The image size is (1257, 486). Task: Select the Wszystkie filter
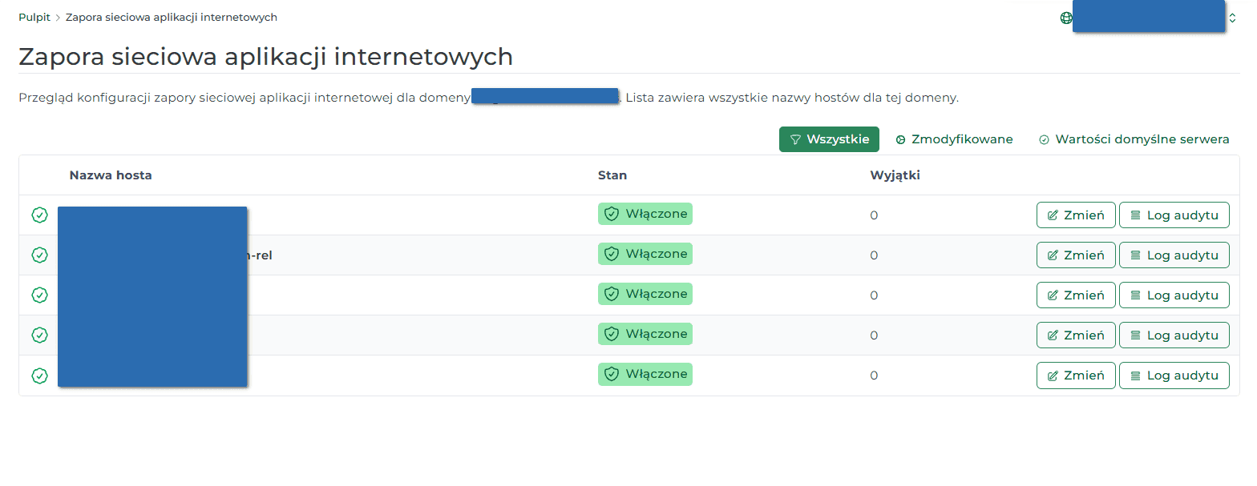(x=829, y=139)
